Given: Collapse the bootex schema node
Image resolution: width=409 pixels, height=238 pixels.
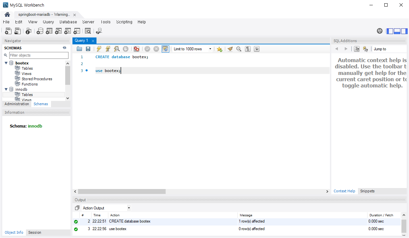Looking at the screenshot, I should [6, 63].
